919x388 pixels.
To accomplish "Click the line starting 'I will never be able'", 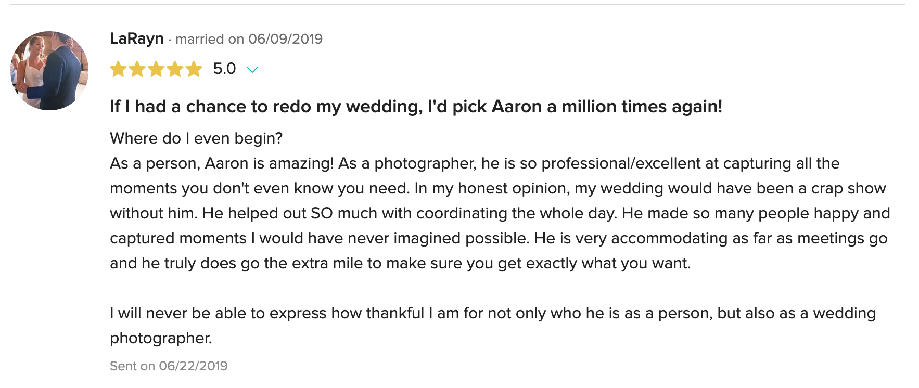I will tap(492, 313).
